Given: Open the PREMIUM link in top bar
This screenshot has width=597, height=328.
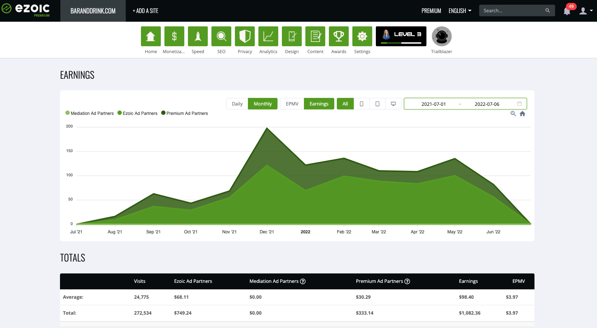Looking at the screenshot, I should coord(431,11).
